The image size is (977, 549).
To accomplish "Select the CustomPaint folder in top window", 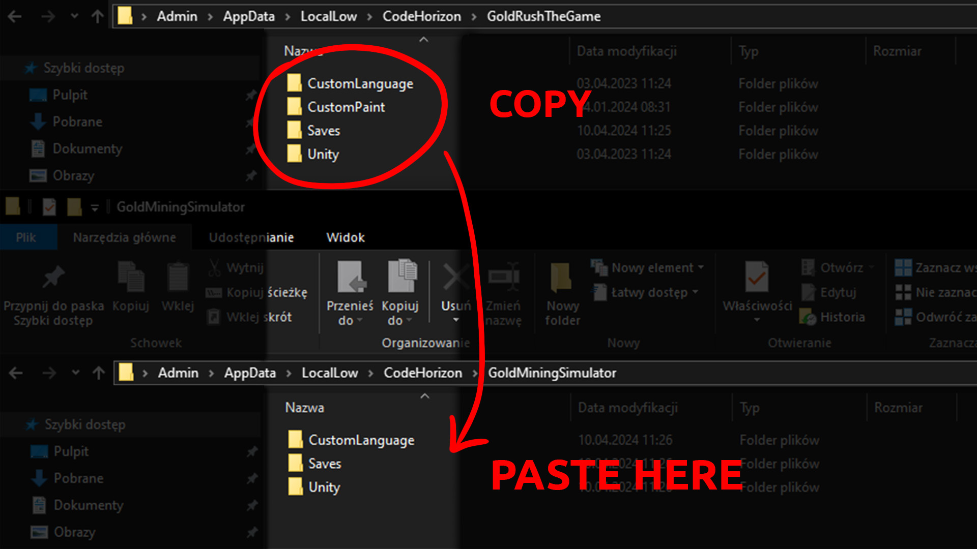I will 346,107.
